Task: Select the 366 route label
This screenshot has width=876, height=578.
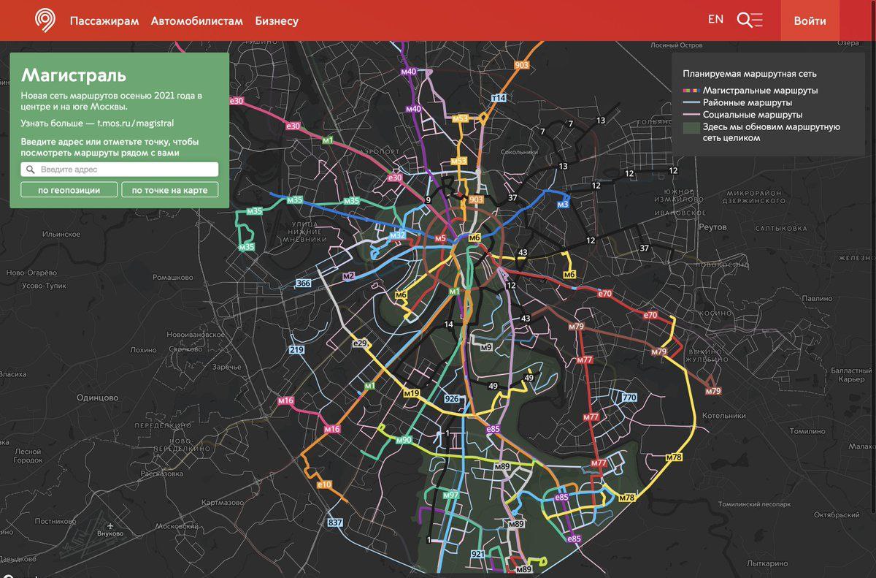Action: coord(304,283)
